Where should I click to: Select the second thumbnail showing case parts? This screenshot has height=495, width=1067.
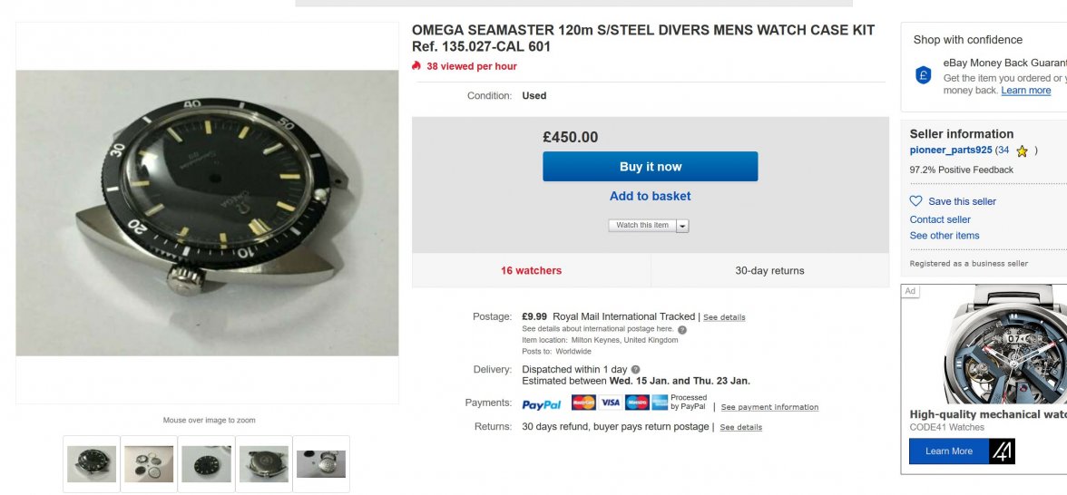[x=149, y=464]
